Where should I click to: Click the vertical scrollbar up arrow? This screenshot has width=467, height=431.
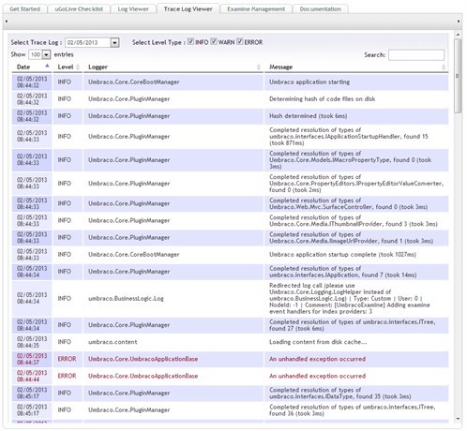(x=458, y=35)
